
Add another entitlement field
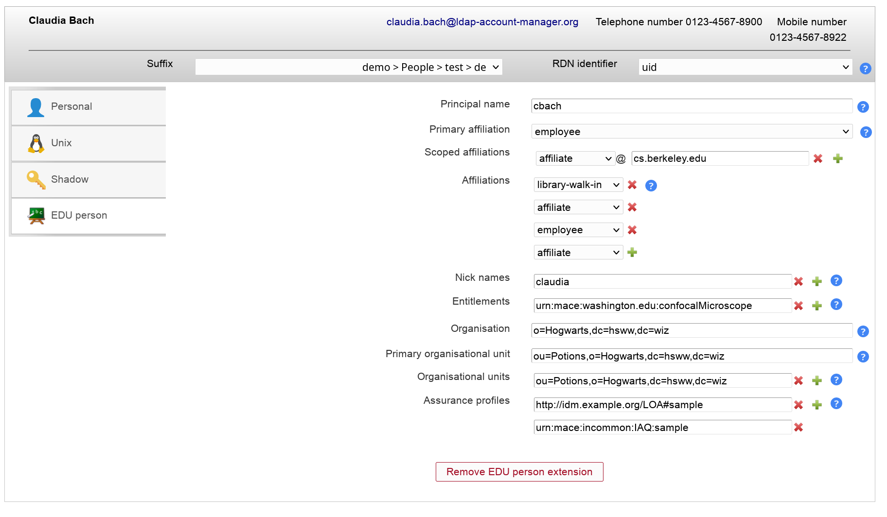click(817, 306)
